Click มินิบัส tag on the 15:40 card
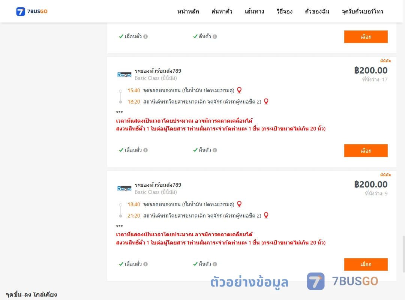This screenshot has width=405, height=300. (385, 61)
